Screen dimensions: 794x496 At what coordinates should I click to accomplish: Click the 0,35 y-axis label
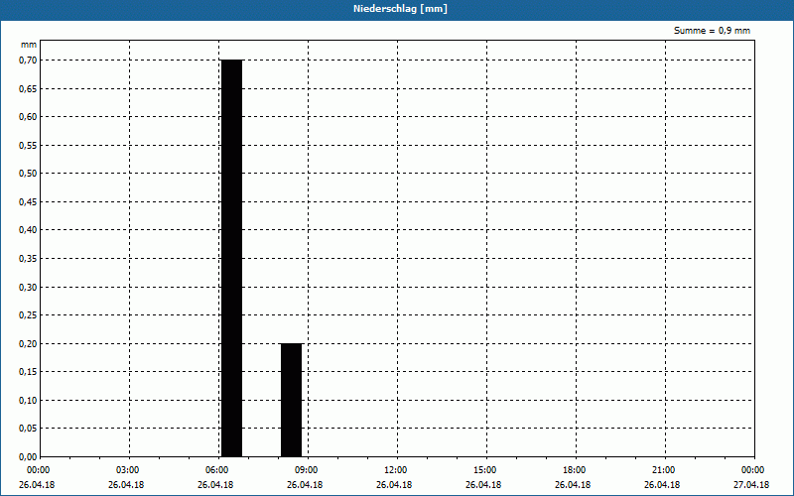[x=28, y=259]
